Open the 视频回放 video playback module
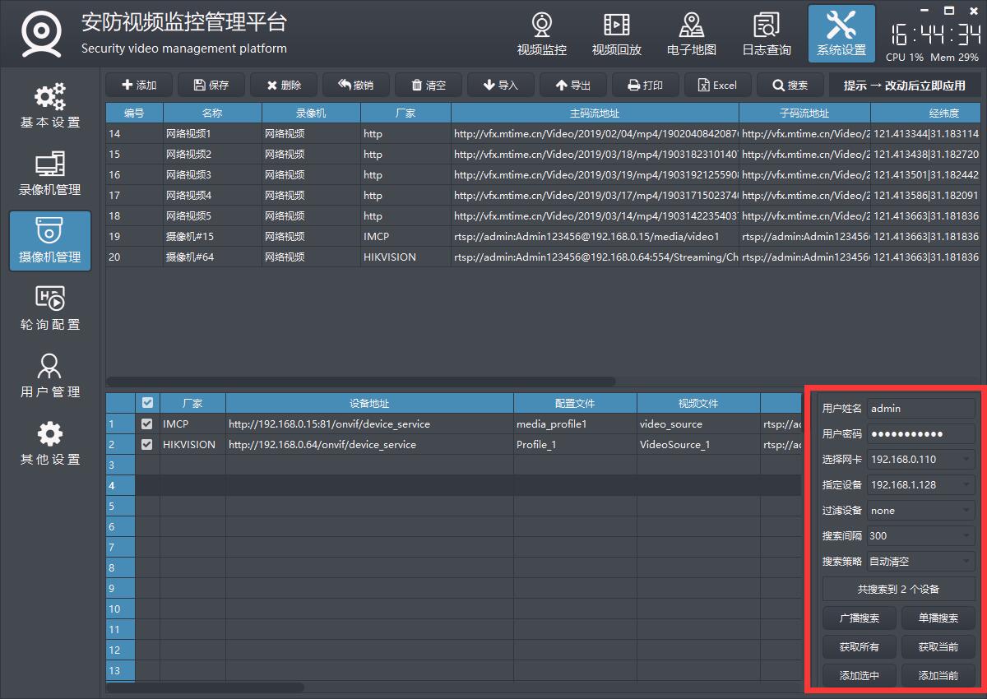The width and height of the screenshot is (987, 699). tap(616, 35)
